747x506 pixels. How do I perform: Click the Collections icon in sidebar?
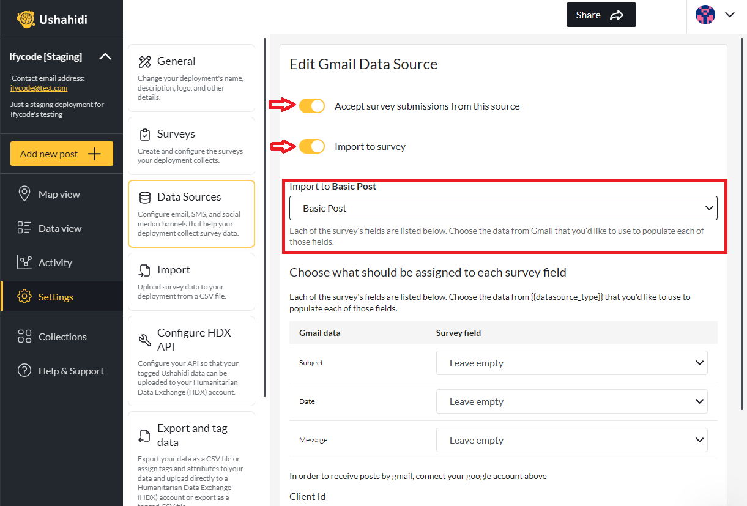tap(26, 336)
